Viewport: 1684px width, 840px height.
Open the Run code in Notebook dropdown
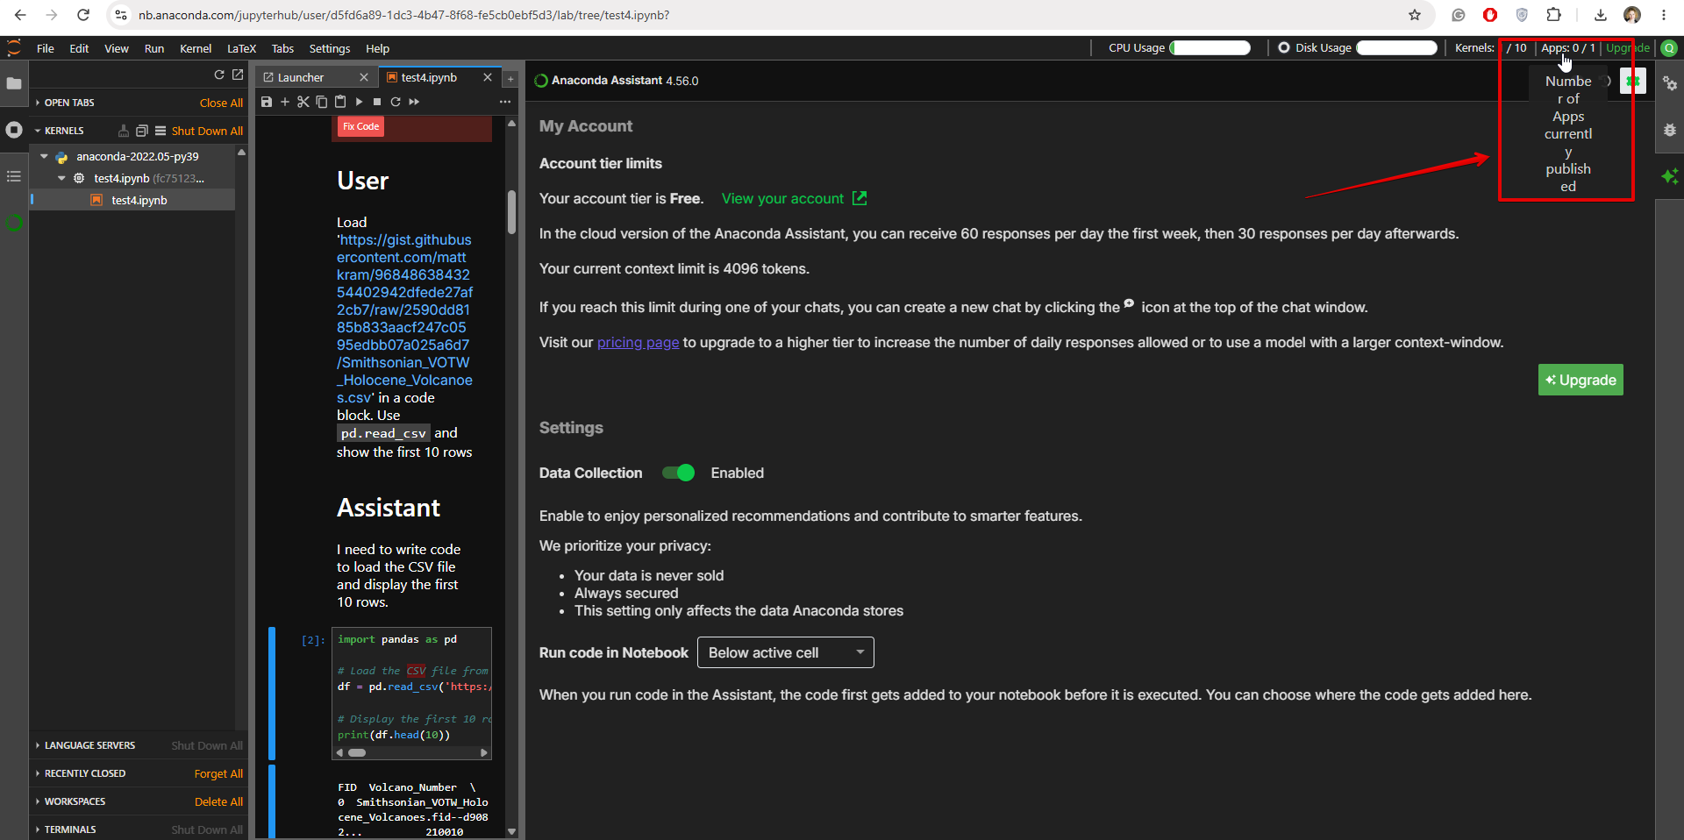[x=786, y=652]
